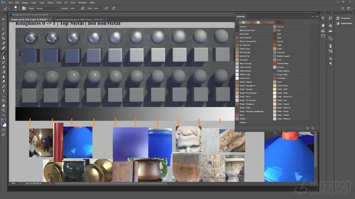Open the Properties panel
355x199 pixels.
point(344,18)
